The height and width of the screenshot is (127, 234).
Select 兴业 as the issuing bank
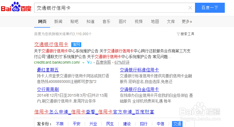tap(93, 124)
